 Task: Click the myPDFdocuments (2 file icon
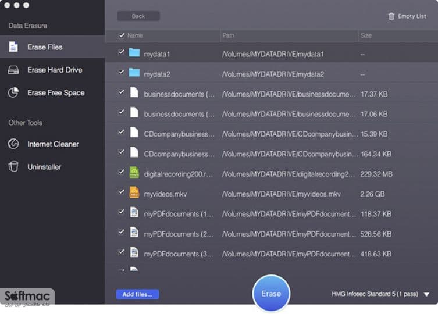pyautogui.click(x=134, y=233)
